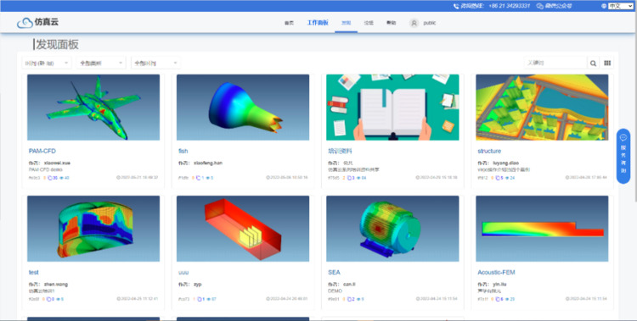Switch to the 工作面板 workspace tab
Screen dimensions: 637x321
click(x=318, y=23)
